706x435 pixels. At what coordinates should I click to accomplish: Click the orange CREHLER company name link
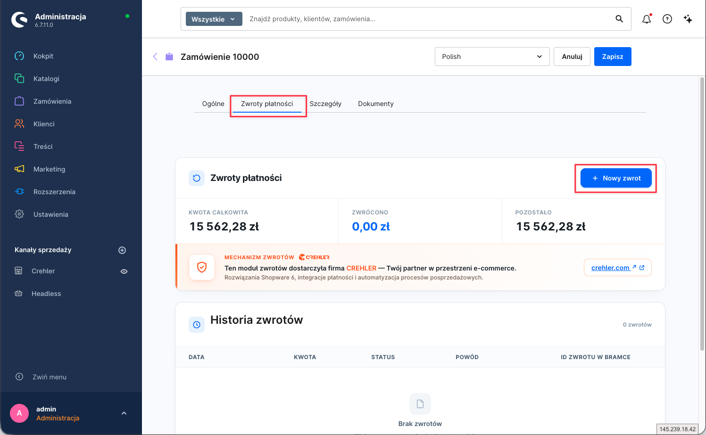point(362,268)
